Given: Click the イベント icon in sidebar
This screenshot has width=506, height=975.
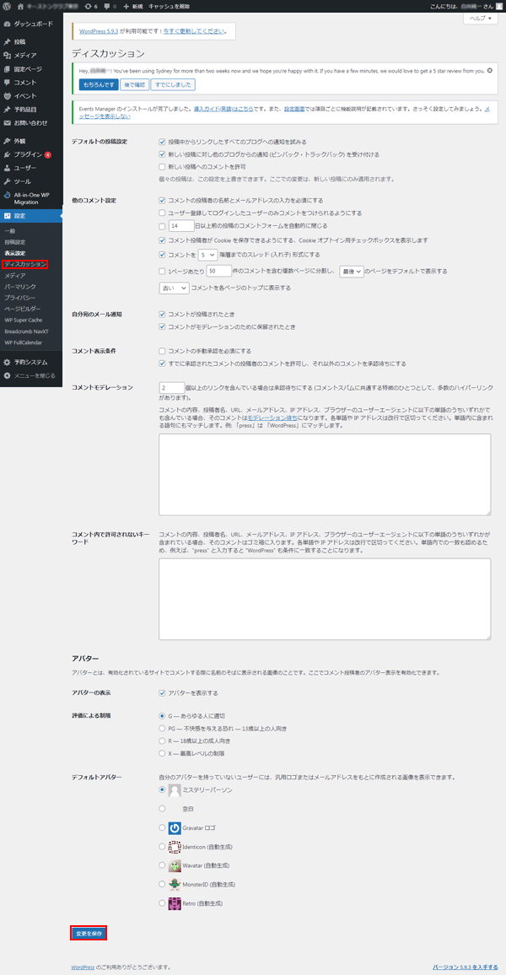Looking at the screenshot, I should [x=7, y=96].
